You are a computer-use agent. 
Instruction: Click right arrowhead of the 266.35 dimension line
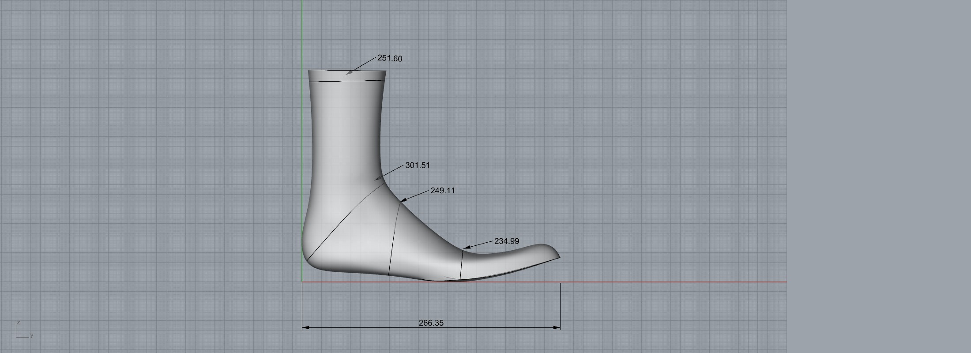(557, 328)
